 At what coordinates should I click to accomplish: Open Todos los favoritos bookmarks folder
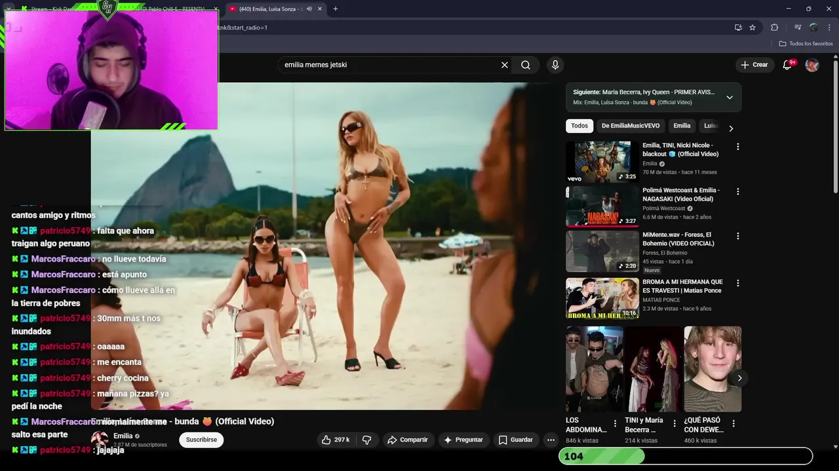(806, 44)
